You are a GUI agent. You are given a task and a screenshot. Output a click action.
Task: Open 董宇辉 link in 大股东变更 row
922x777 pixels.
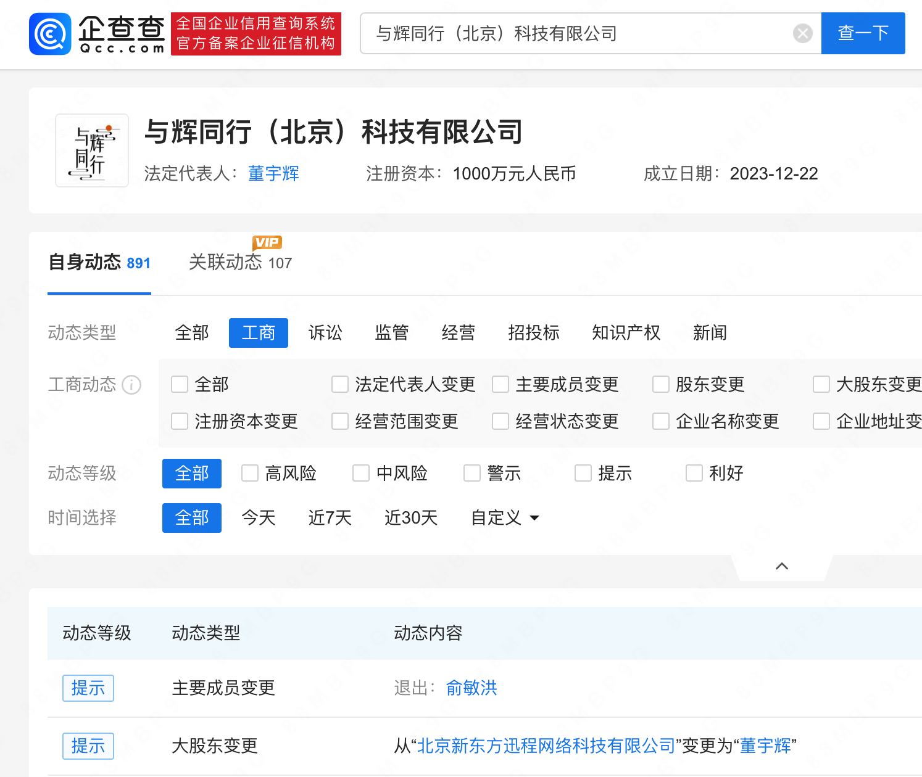click(765, 746)
